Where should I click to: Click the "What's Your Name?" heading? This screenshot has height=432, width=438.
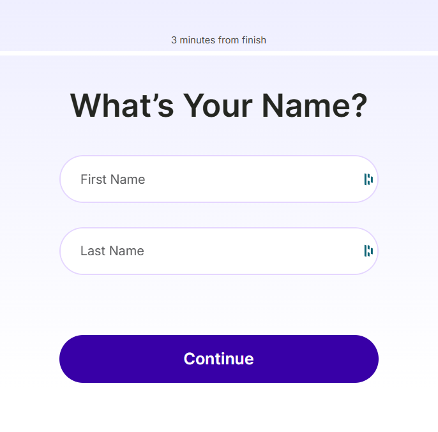218,105
